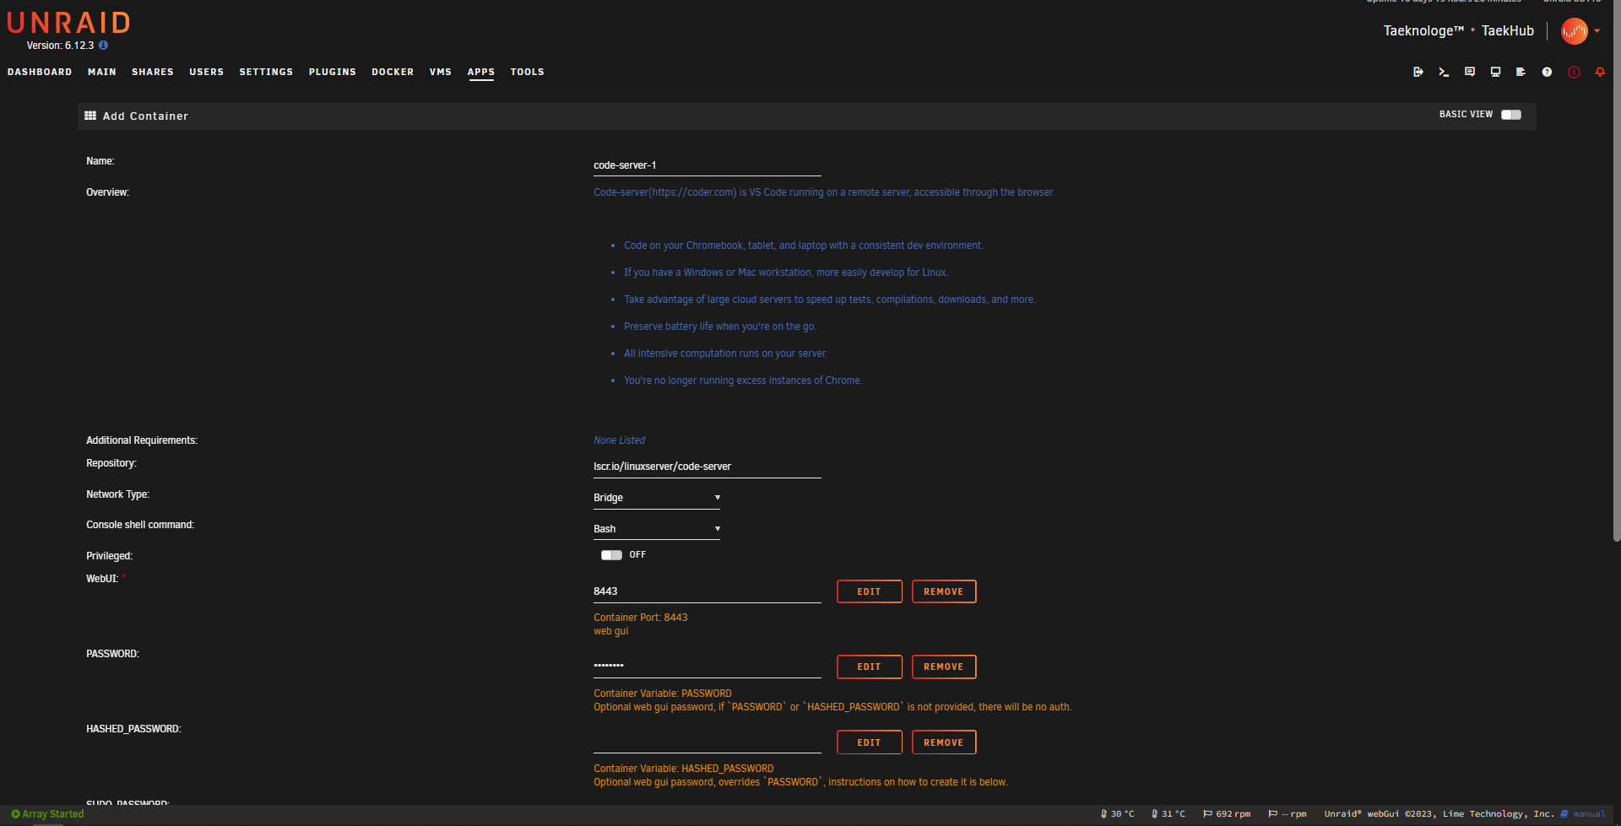
Task: Click Remove for HASHED_PASSWORD variable
Action: click(x=944, y=742)
